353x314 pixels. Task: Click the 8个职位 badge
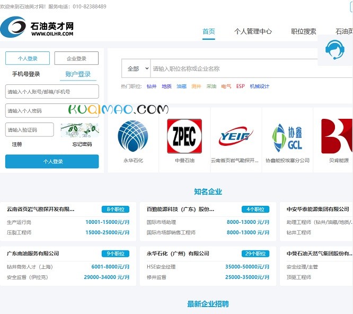click(x=116, y=210)
